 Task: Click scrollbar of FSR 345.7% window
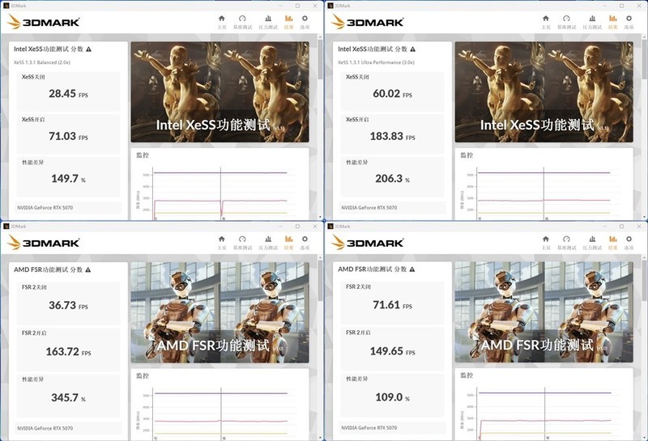pos(320,281)
